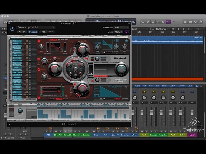206x154 pixels.
Task: Select the Master mixer filter tab
Action: coord(182,86)
